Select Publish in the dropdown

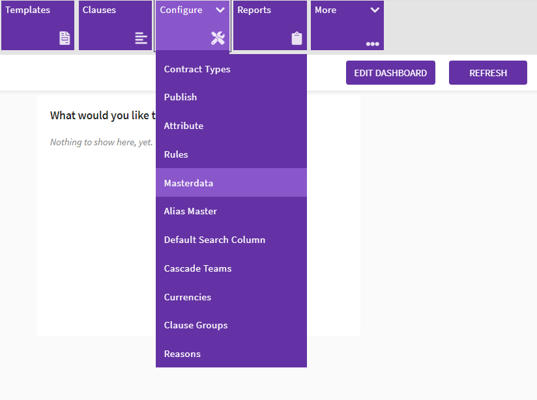[x=181, y=97]
